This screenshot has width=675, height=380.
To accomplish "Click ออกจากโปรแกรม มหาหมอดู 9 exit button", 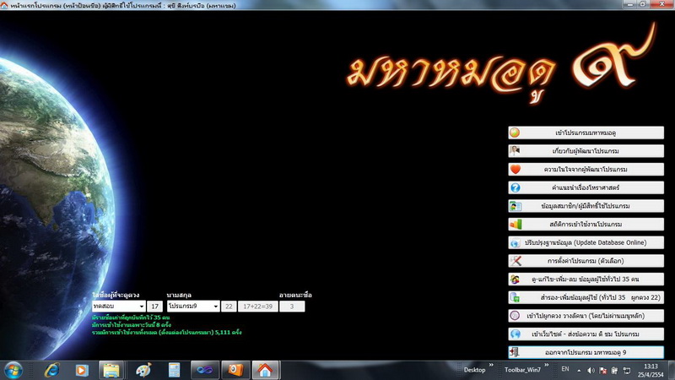I will [x=586, y=352].
